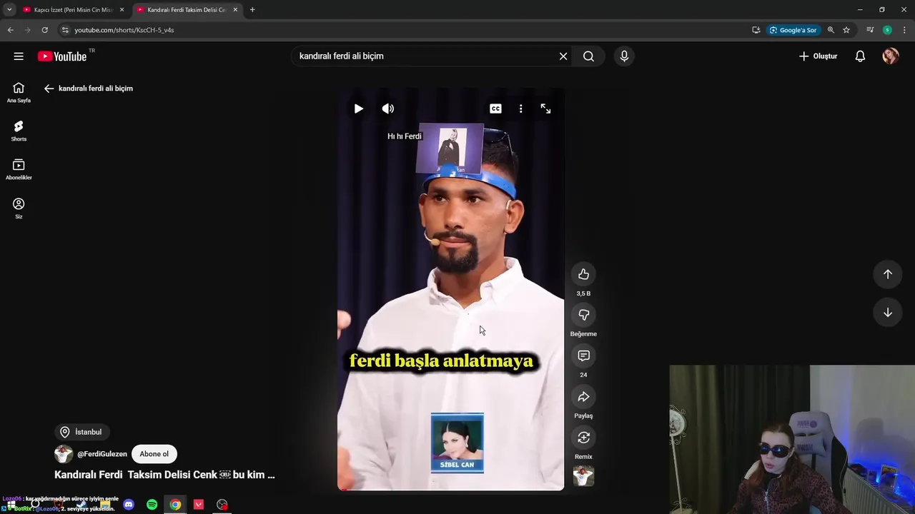Start voice search with microphone
Viewport: 915px width, 514px height.
pyautogui.click(x=624, y=56)
